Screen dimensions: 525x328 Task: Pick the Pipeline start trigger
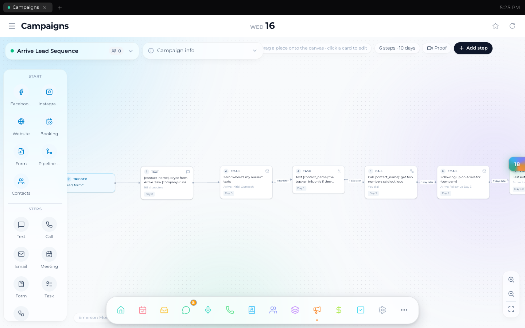[x=49, y=151]
